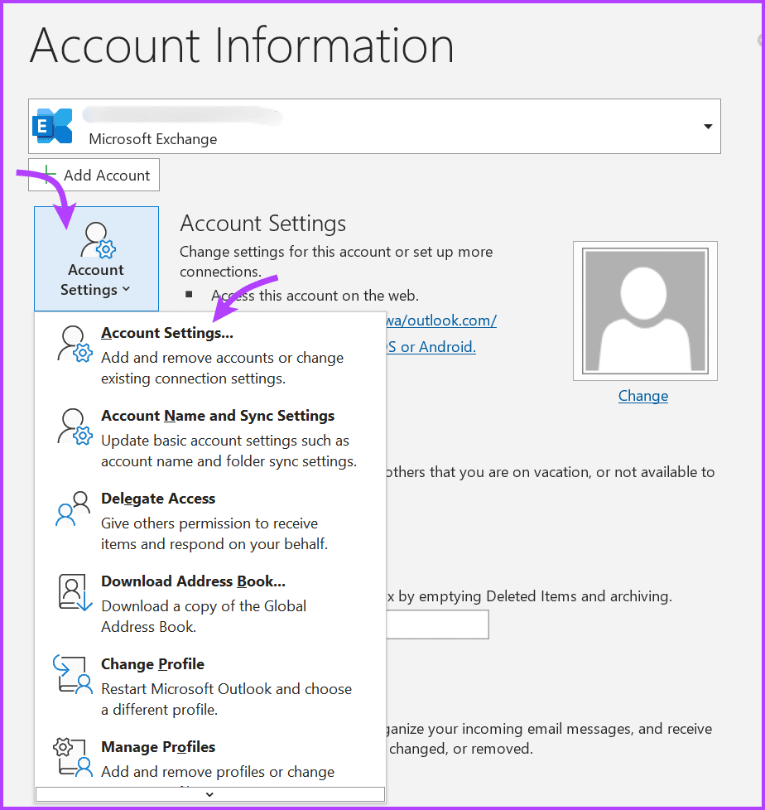This screenshot has width=765, height=810.
Task: Click the mailbox size bar under Deleted Items text
Action: [x=437, y=624]
